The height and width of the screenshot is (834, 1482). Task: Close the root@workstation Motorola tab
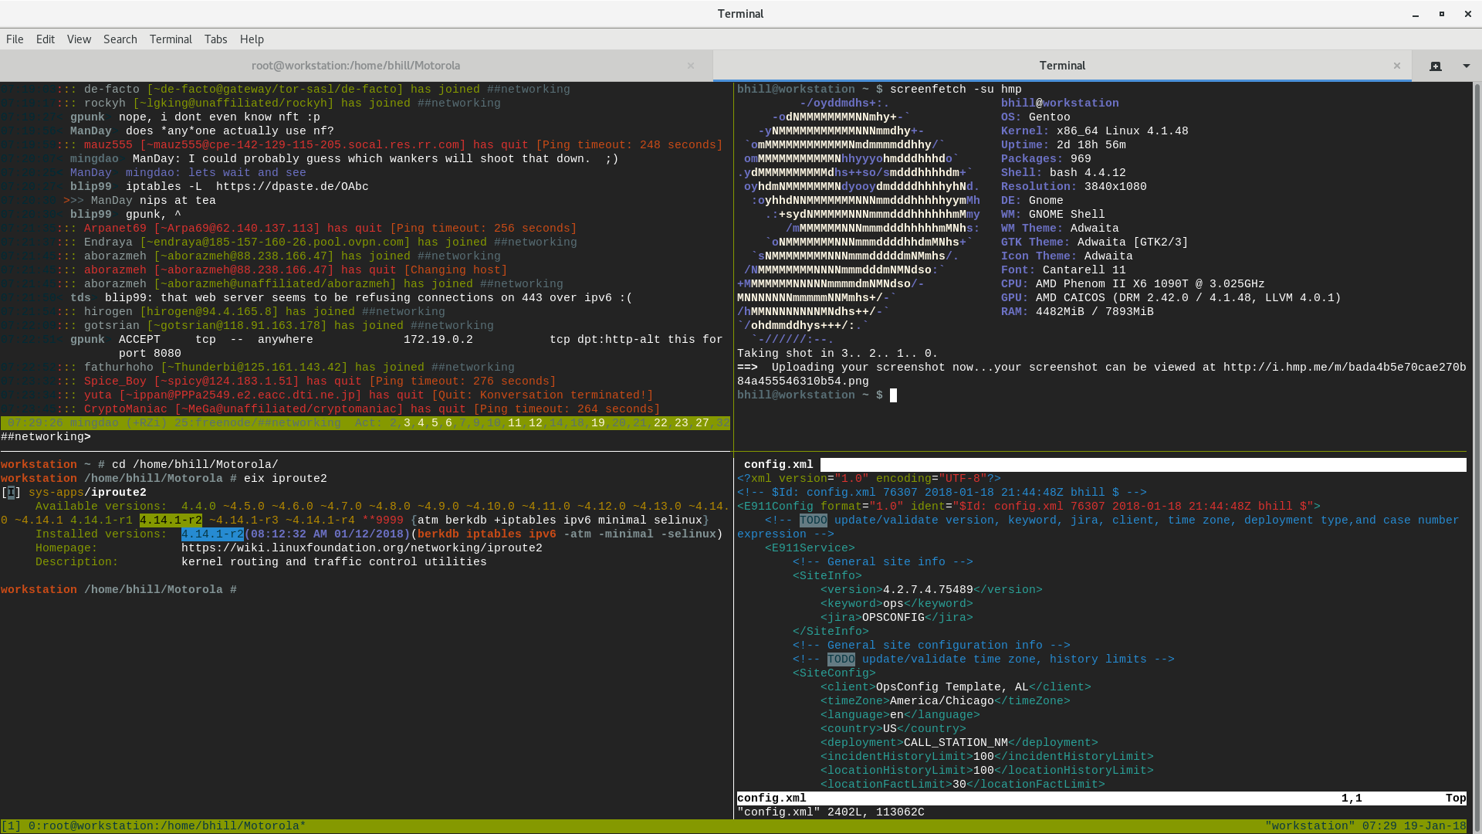coord(691,66)
